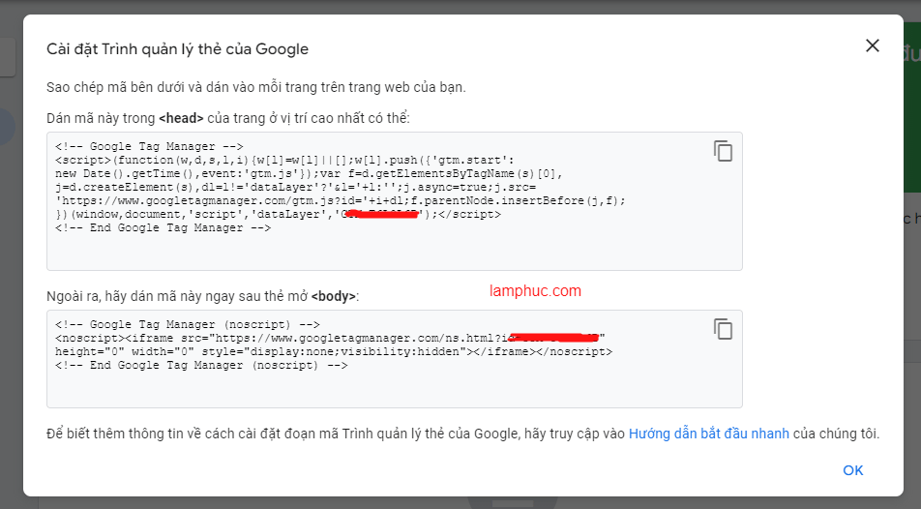
Task: Open the 'Hướng dẫn bắt đầu nhanh' link
Action: pyautogui.click(x=708, y=434)
